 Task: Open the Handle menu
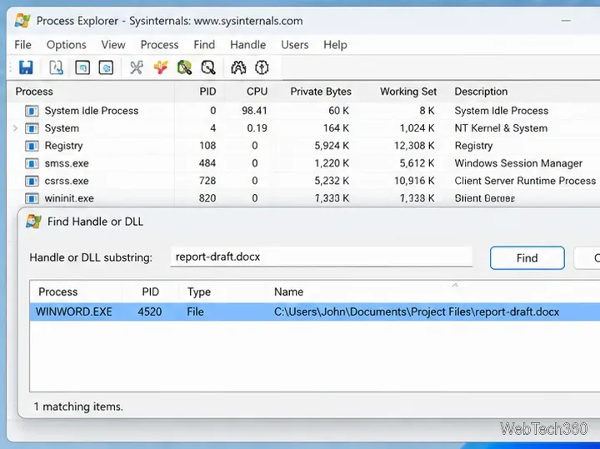248,45
